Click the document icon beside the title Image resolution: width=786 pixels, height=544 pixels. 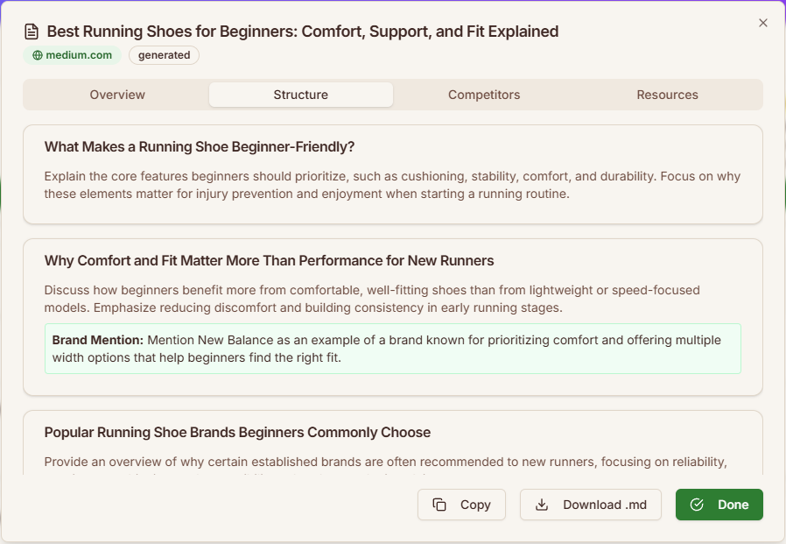(32, 32)
